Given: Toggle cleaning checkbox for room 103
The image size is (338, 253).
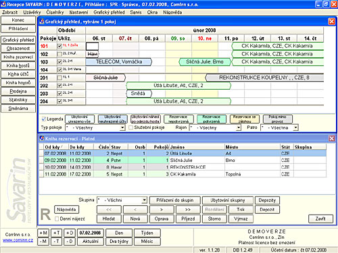Looking at the screenshot, I should 59,62.
